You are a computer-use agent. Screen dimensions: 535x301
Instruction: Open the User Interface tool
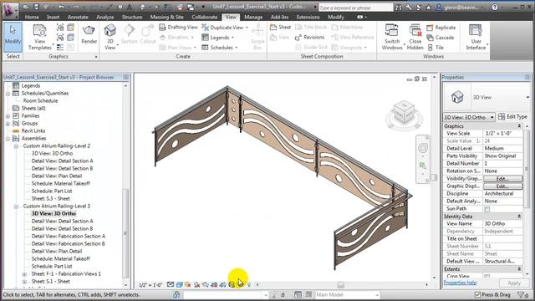click(x=476, y=37)
